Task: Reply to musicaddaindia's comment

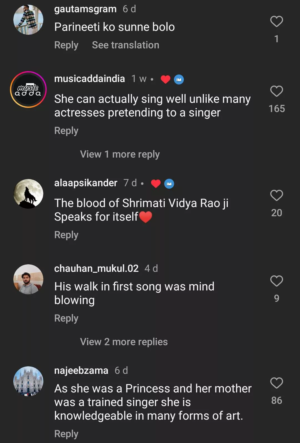Action: (66, 131)
